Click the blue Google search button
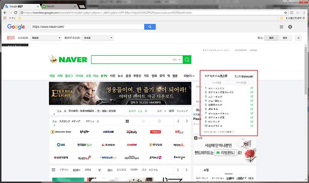Image resolution: width=309 pixels, height=183 pixels. pyautogui.click(x=150, y=27)
